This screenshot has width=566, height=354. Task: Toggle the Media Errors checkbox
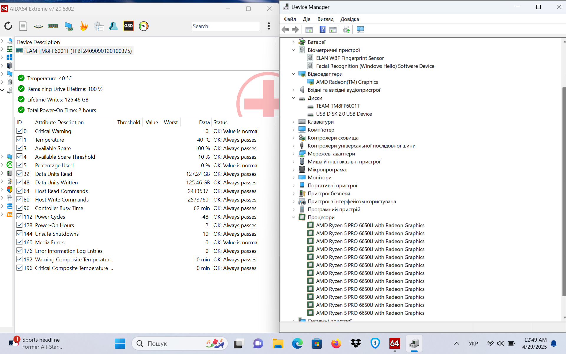[x=19, y=242]
